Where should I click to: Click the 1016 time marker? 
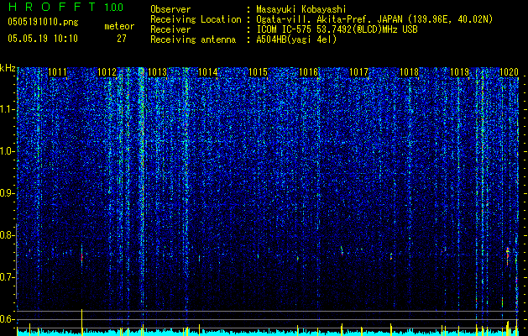click(309, 72)
